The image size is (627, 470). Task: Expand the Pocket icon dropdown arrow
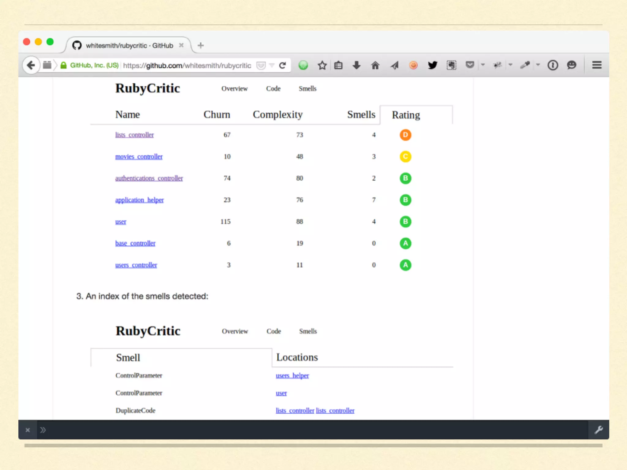click(483, 65)
